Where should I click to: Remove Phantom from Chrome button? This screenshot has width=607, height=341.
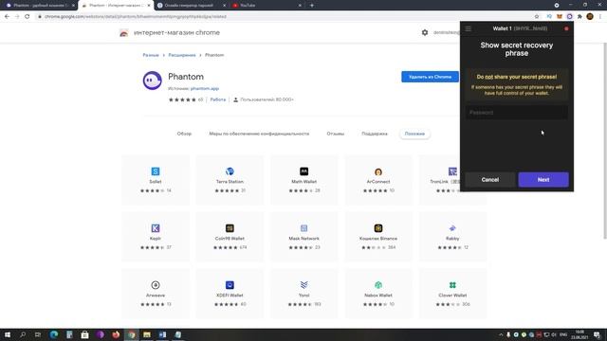(430, 77)
